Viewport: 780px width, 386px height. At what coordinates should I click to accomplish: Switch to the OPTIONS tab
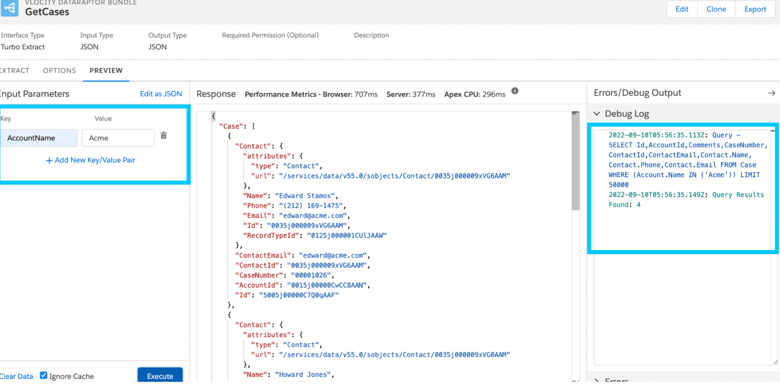[59, 71]
